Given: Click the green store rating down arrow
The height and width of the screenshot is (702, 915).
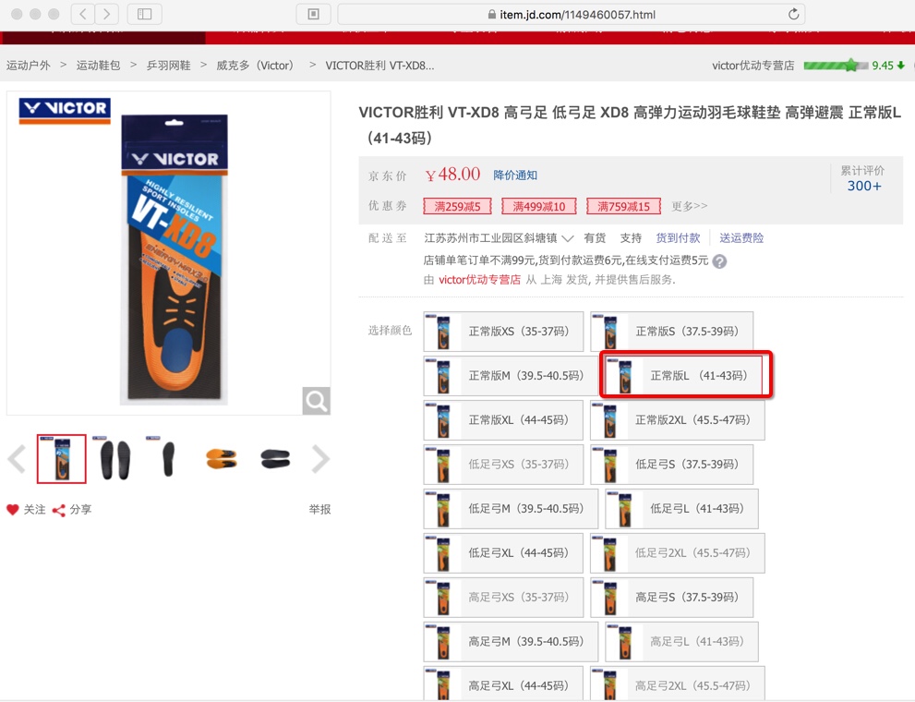Looking at the screenshot, I should coord(900,66).
